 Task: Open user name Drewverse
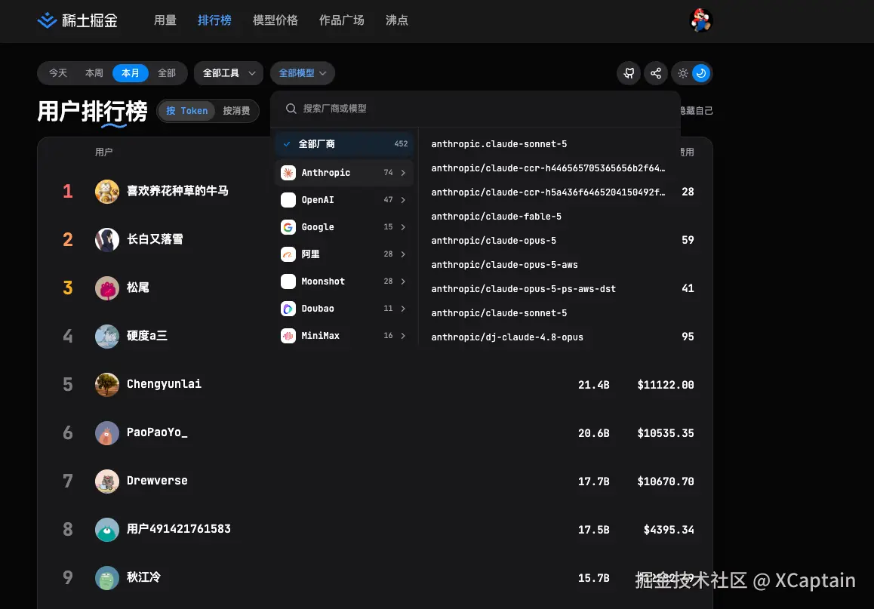157,480
